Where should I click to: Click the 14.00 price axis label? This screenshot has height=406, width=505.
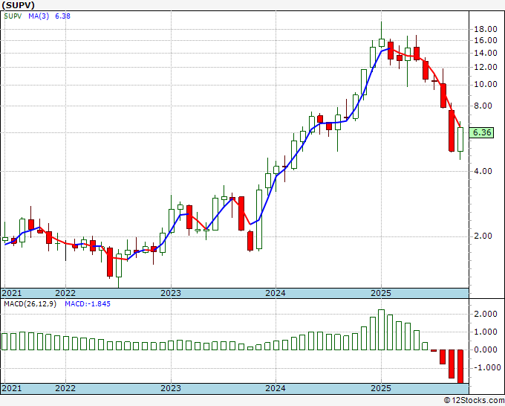click(486, 54)
